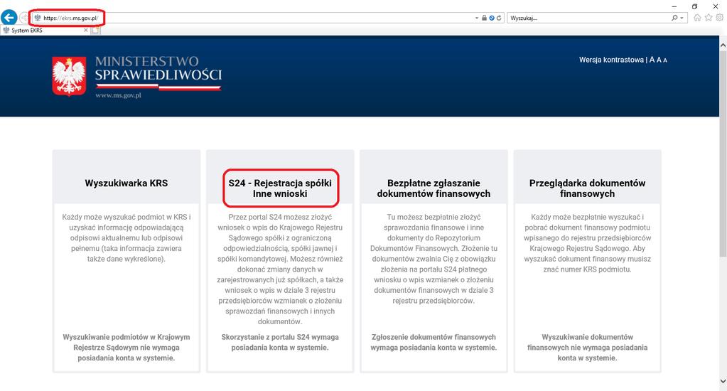Screen dimensions: 727x391
Task: Click bold text "Wyszukiwanie podmiotów w Krajowym"
Action: point(126,337)
